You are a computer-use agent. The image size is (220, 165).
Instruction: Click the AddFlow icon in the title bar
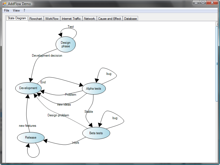4,4
